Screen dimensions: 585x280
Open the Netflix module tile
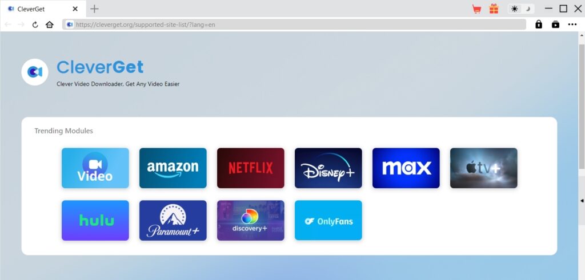pyautogui.click(x=251, y=168)
